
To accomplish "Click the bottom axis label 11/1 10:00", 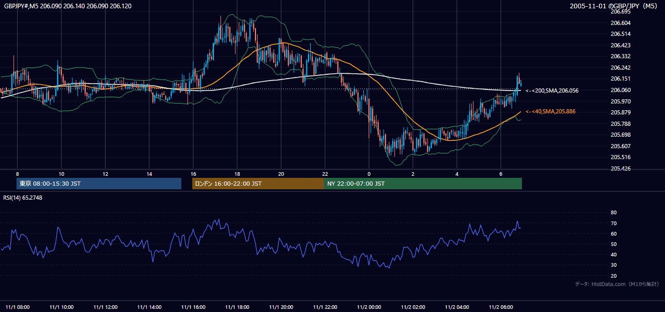I will point(61,307).
